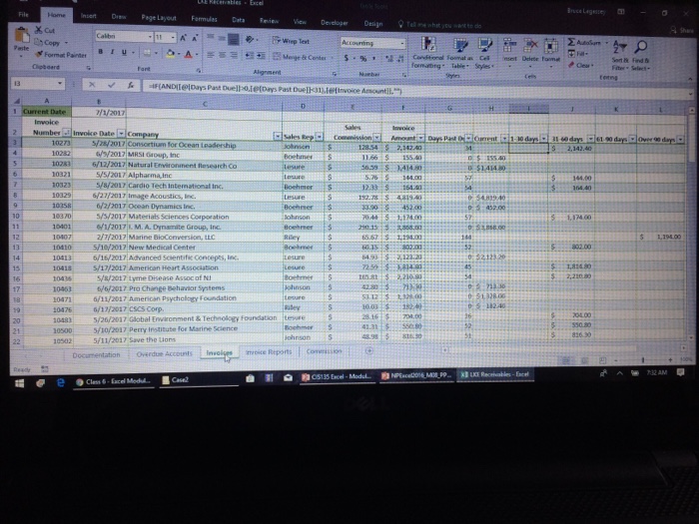
Task: Open Over 90 days column filter dropdown
Action: point(680,140)
